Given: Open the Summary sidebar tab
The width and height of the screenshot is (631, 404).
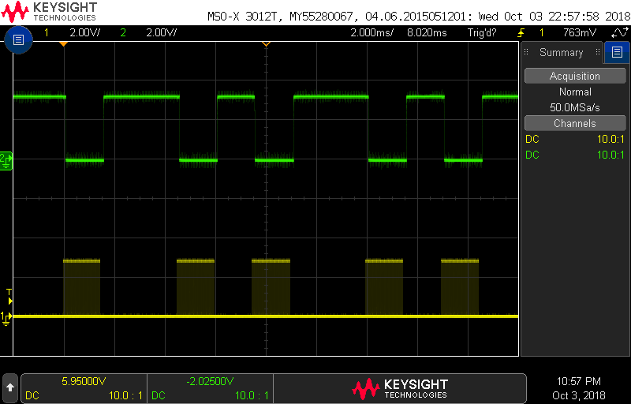Looking at the screenshot, I should click(x=561, y=52).
